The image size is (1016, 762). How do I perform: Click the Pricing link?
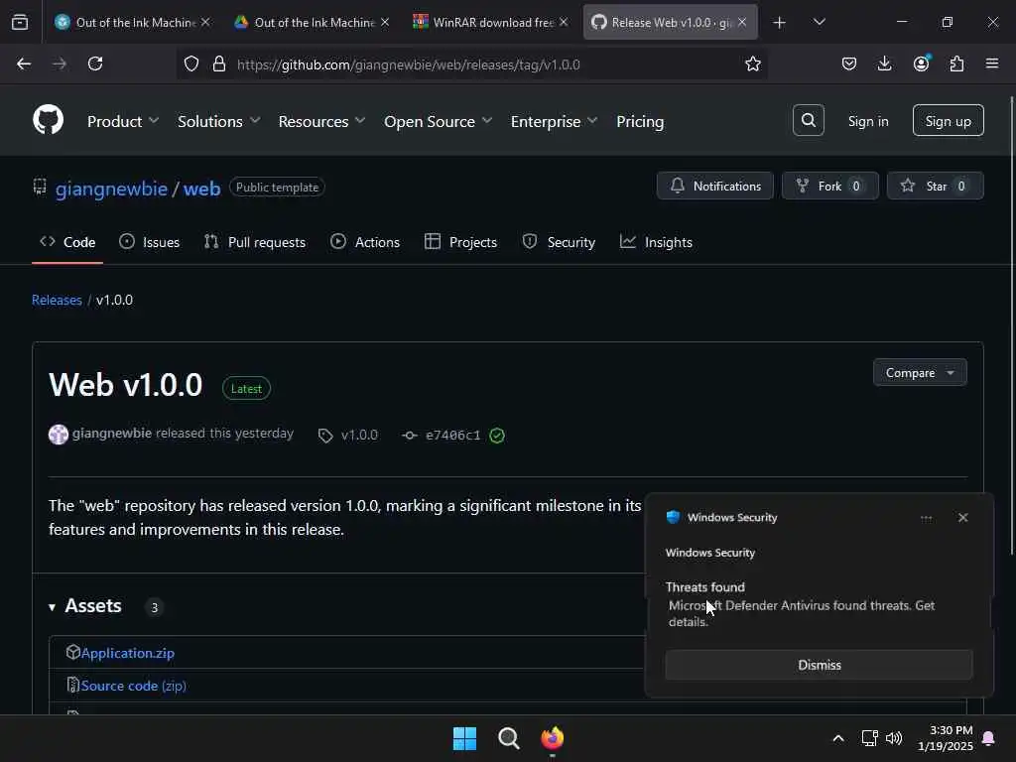tap(640, 121)
